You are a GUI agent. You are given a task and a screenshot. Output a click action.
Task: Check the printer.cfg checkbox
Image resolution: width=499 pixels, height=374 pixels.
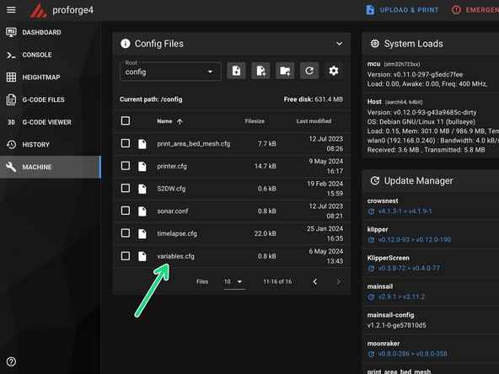126,166
